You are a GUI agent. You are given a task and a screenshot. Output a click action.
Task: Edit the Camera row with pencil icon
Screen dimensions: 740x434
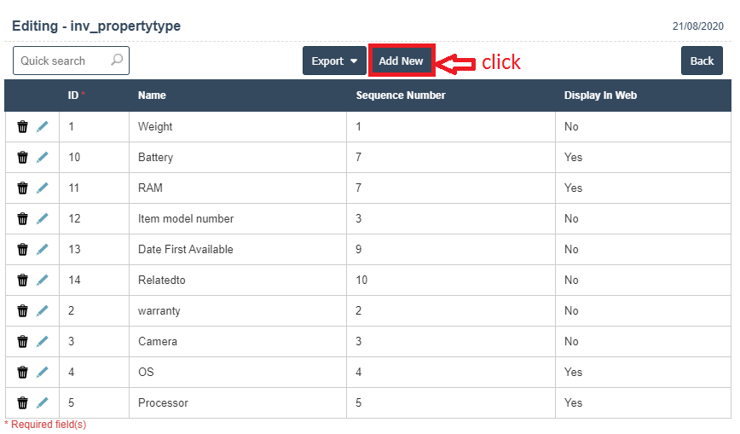point(42,342)
